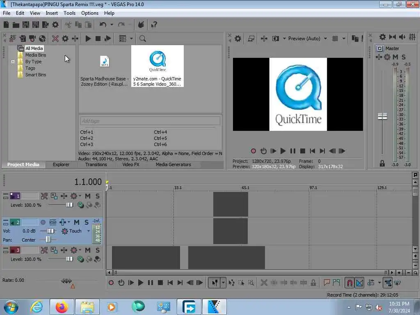The image size is (420, 315).
Task: Click track 2 Pan slider handle
Action: tap(48, 239)
